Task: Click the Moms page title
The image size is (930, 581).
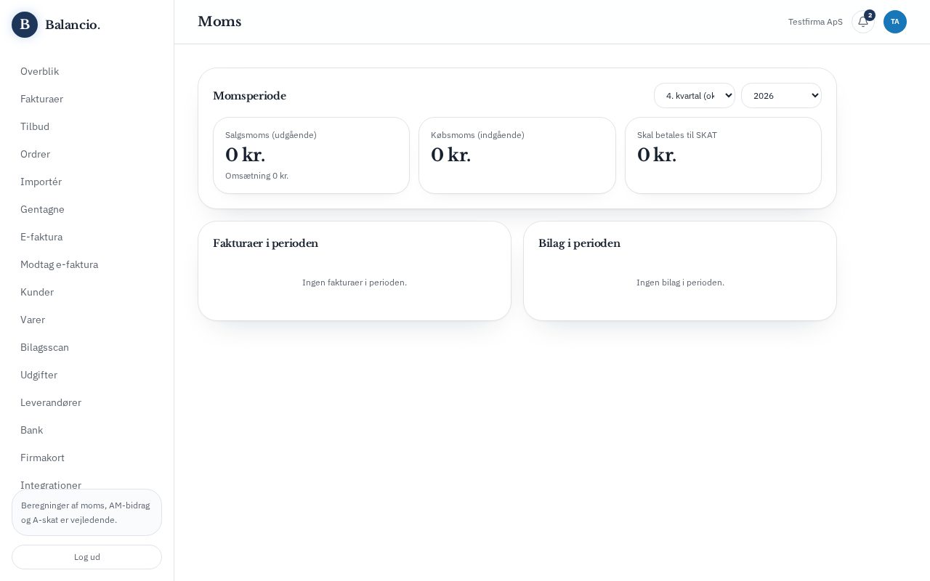Action: [x=219, y=22]
